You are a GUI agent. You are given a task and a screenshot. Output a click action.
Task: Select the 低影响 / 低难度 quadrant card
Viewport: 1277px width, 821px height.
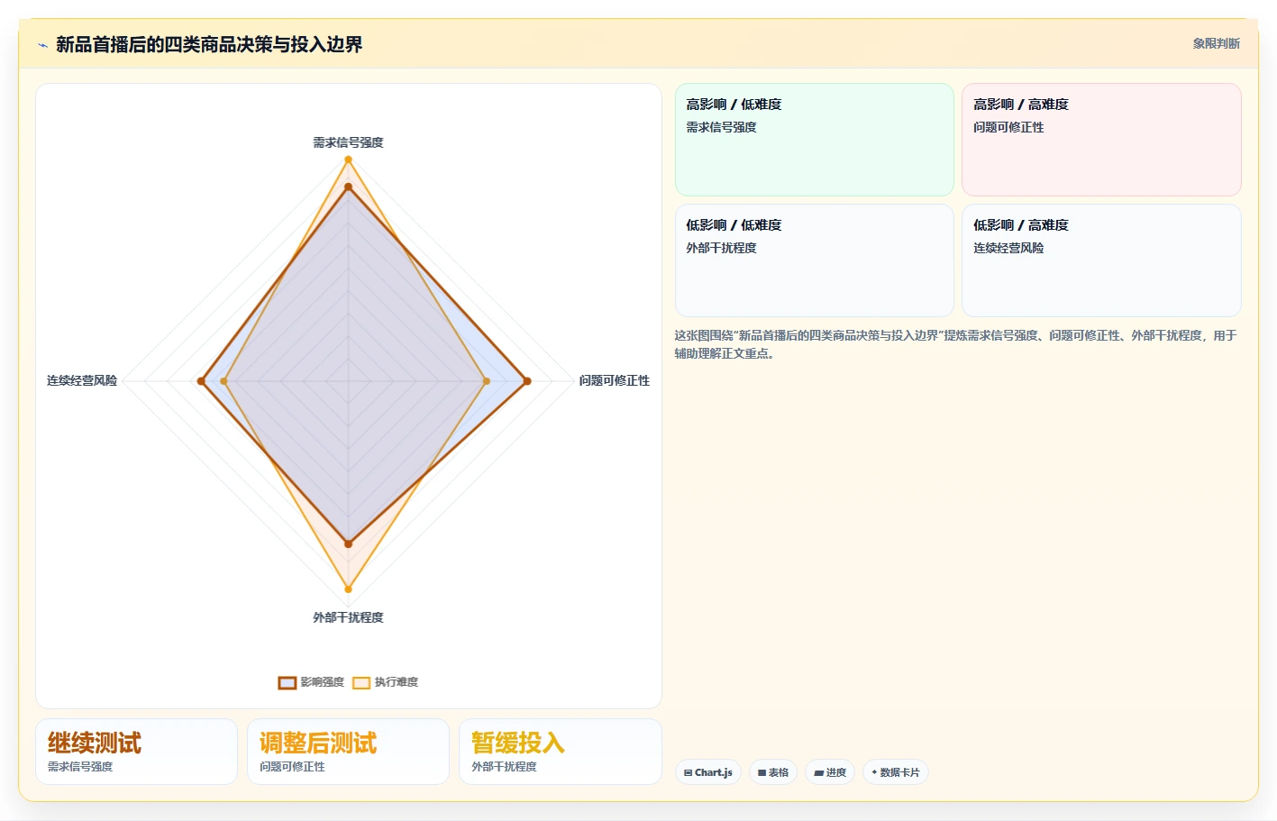tap(815, 260)
